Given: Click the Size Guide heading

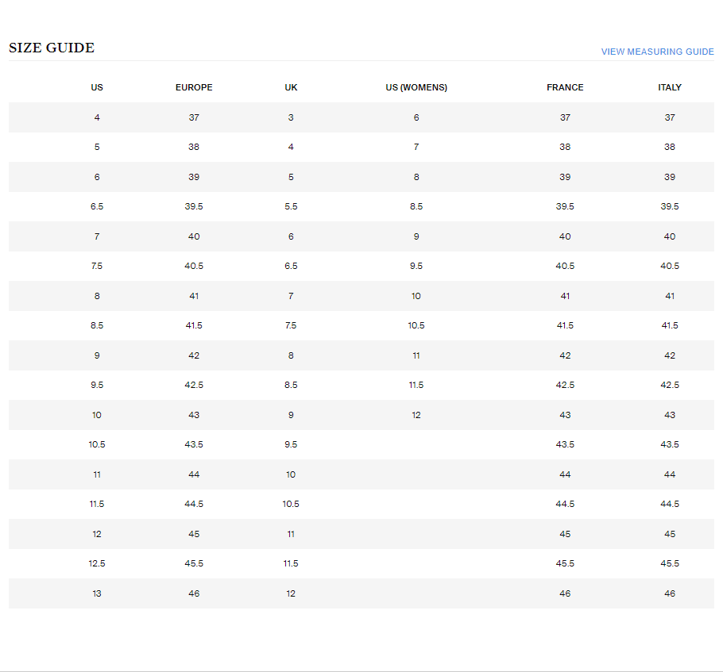Looking at the screenshot, I should point(52,48).
